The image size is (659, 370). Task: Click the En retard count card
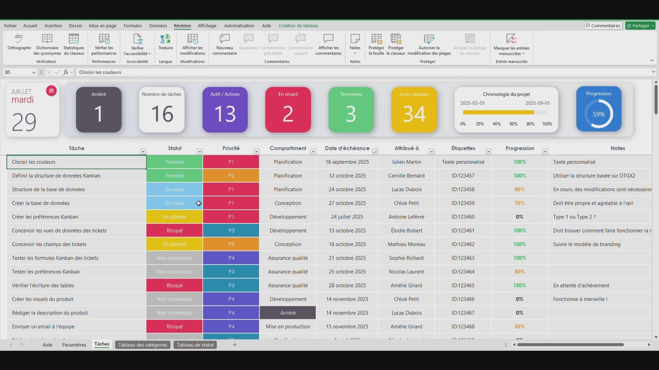288,110
